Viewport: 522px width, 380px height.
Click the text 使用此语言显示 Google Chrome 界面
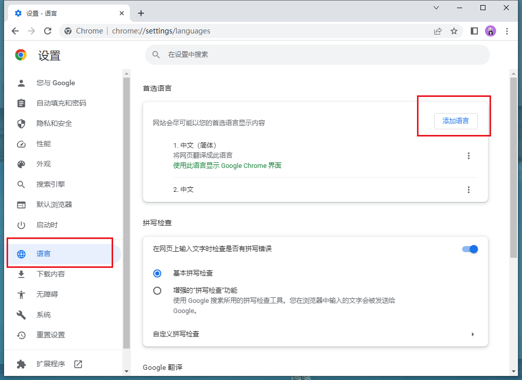click(x=227, y=165)
